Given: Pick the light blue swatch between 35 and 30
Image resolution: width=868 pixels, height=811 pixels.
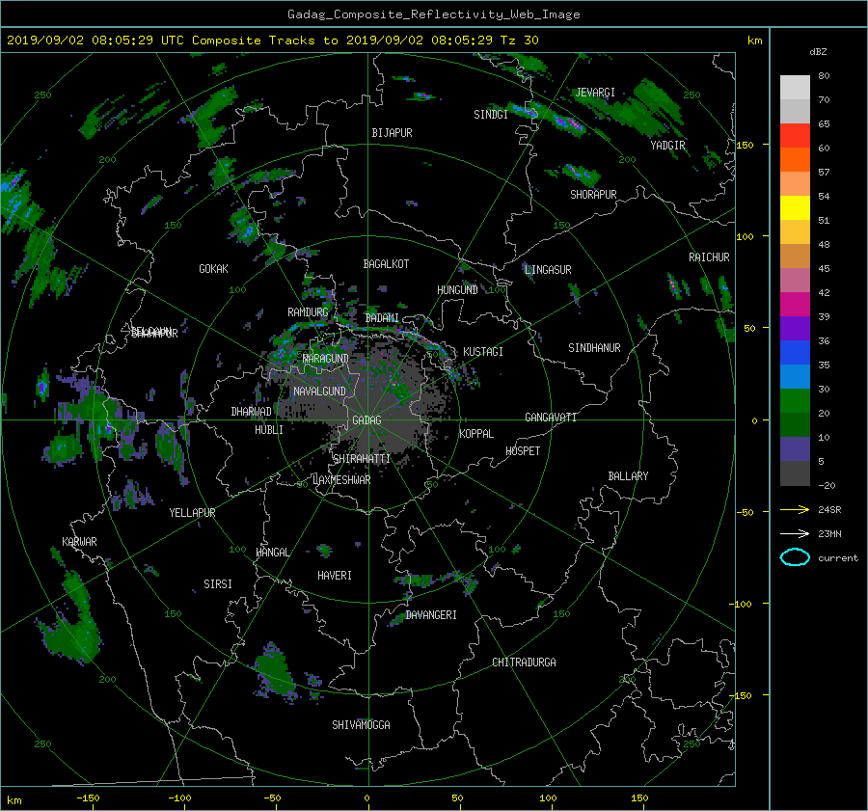Looking at the screenshot, I should coord(795,376).
